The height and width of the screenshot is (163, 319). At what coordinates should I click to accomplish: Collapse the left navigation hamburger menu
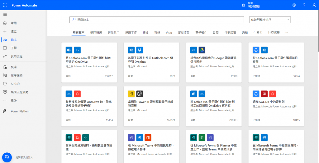point(5,14)
